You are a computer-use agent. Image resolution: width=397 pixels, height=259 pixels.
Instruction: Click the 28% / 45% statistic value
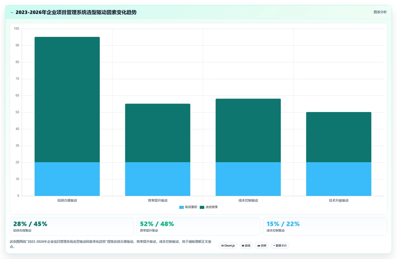click(30, 224)
